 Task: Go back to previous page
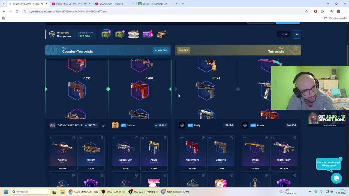pyautogui.click(x=4, y=11)
